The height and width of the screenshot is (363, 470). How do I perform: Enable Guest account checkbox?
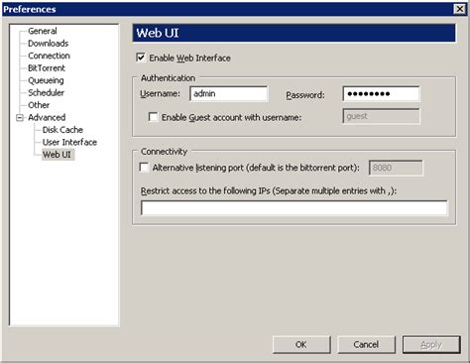(x=153, y=117)
